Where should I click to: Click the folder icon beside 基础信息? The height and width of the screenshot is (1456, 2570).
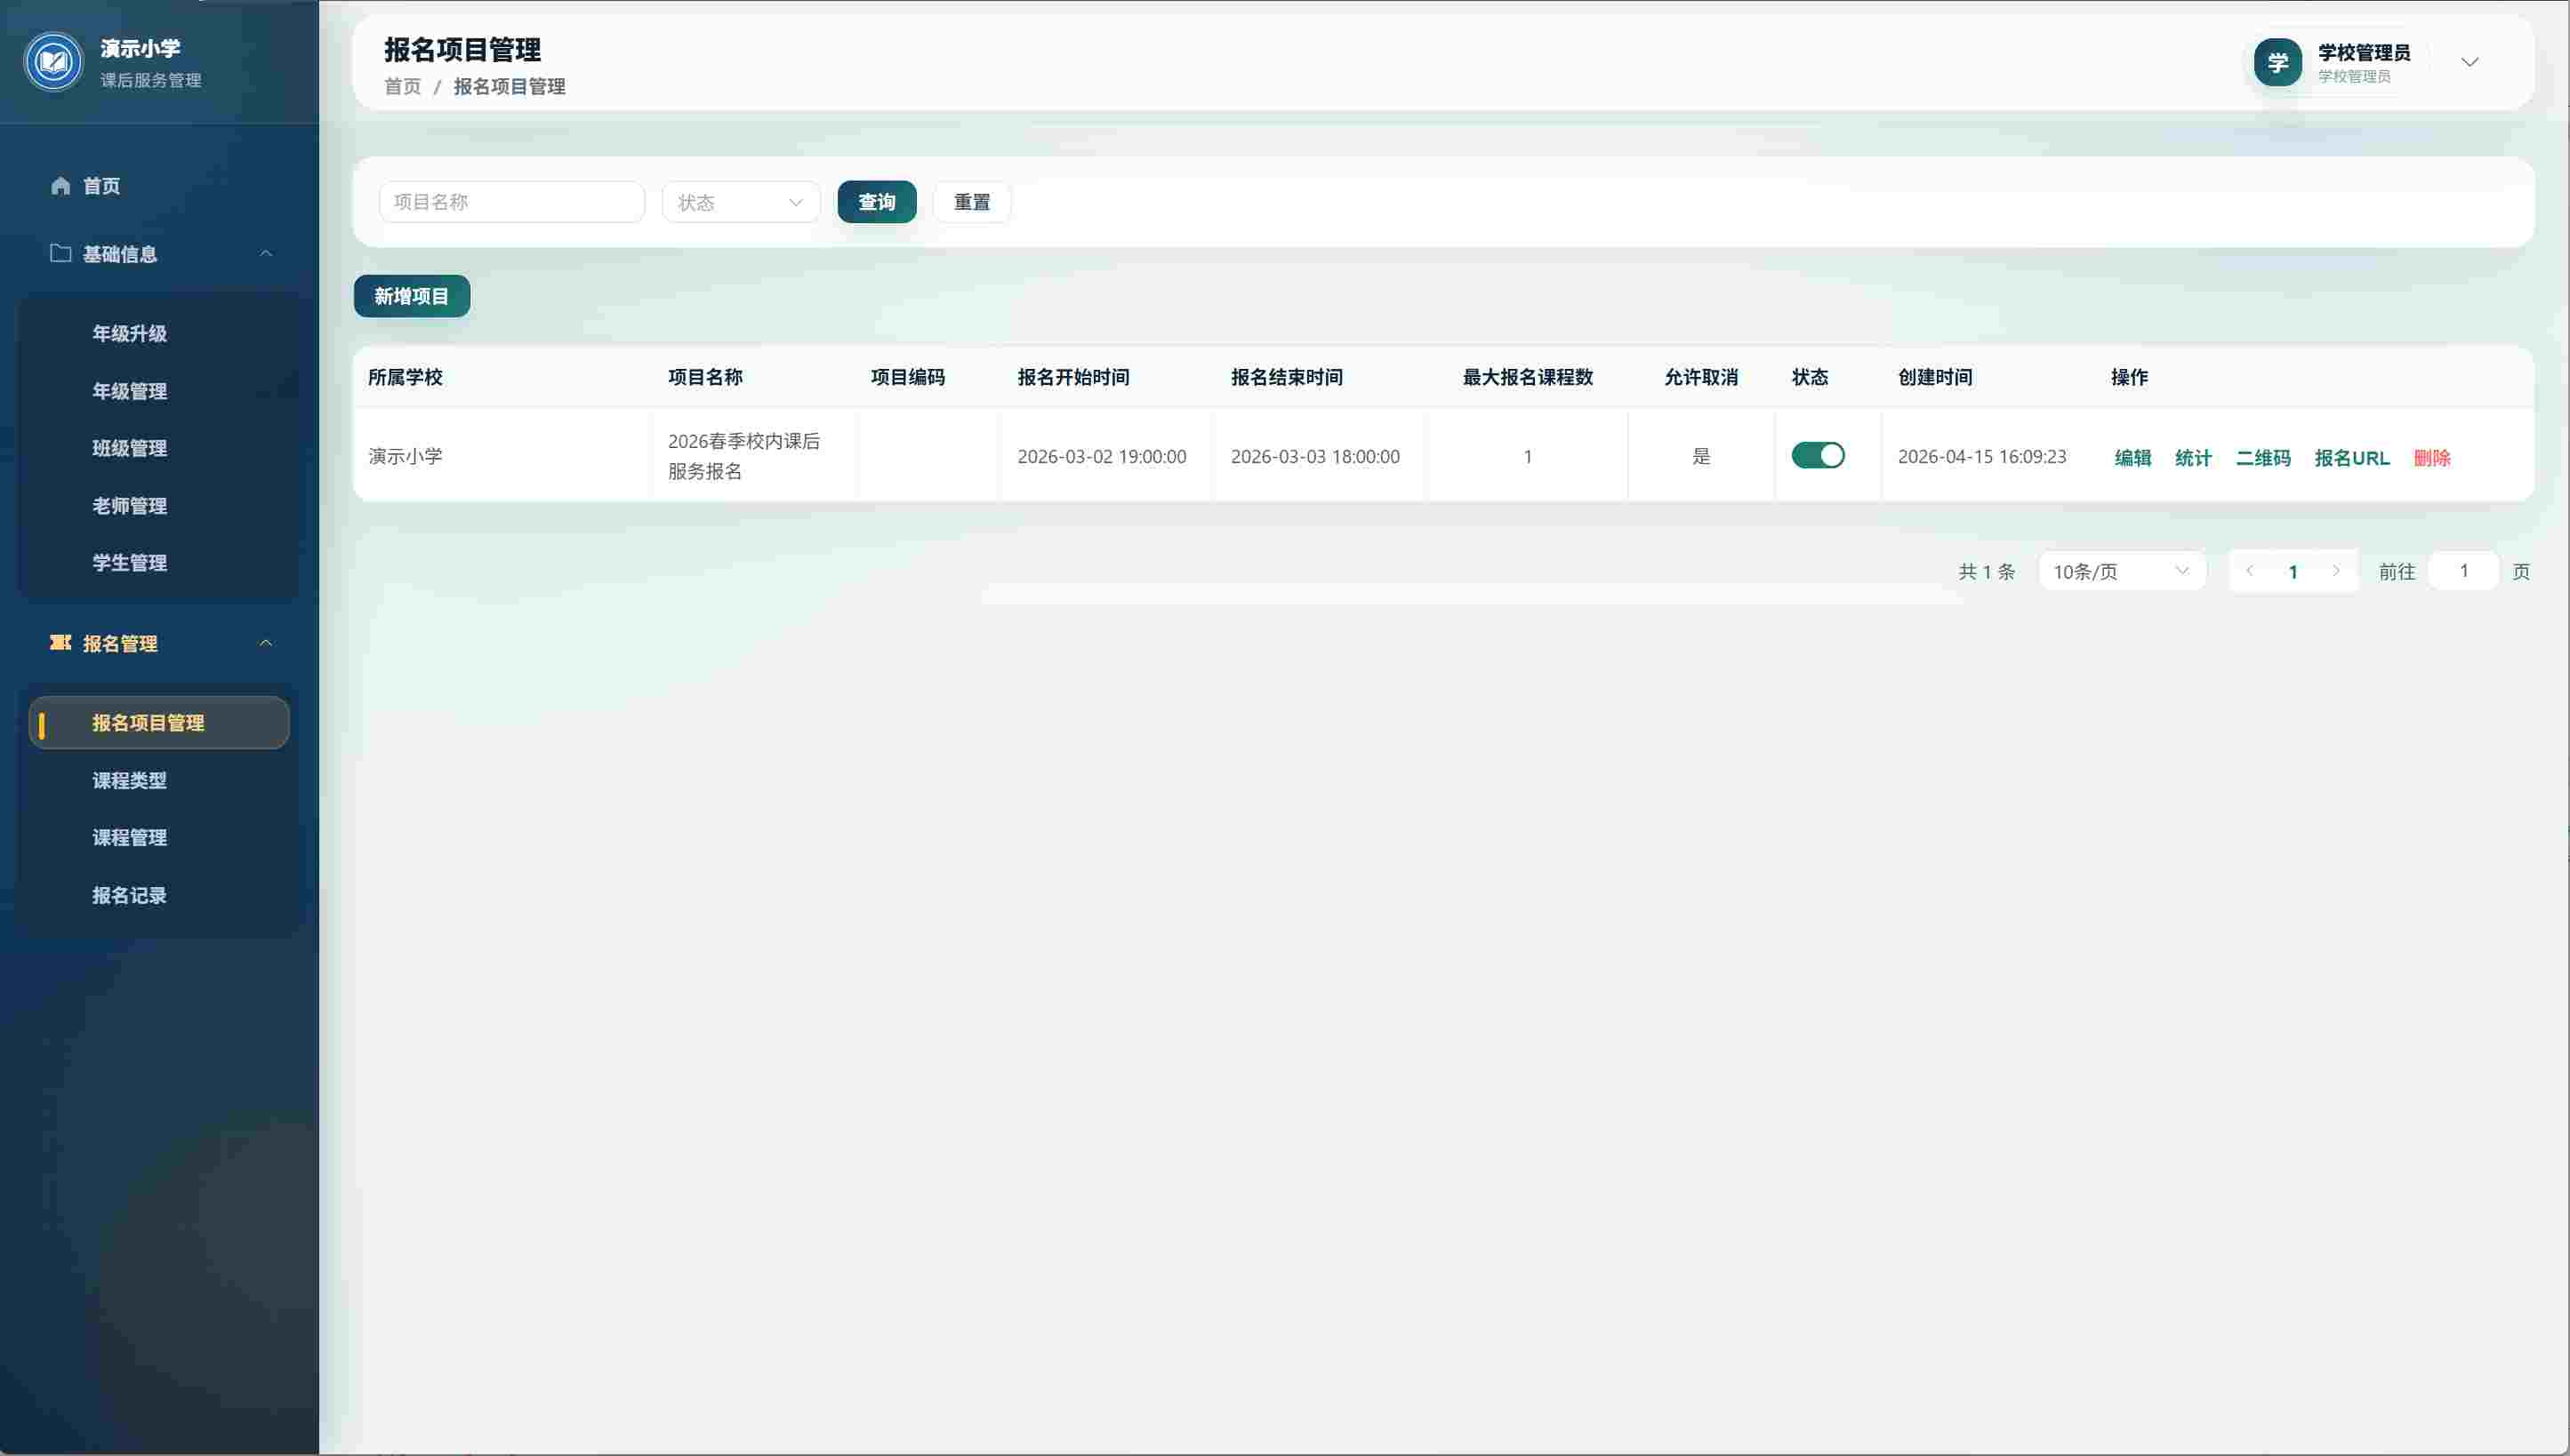61,253
